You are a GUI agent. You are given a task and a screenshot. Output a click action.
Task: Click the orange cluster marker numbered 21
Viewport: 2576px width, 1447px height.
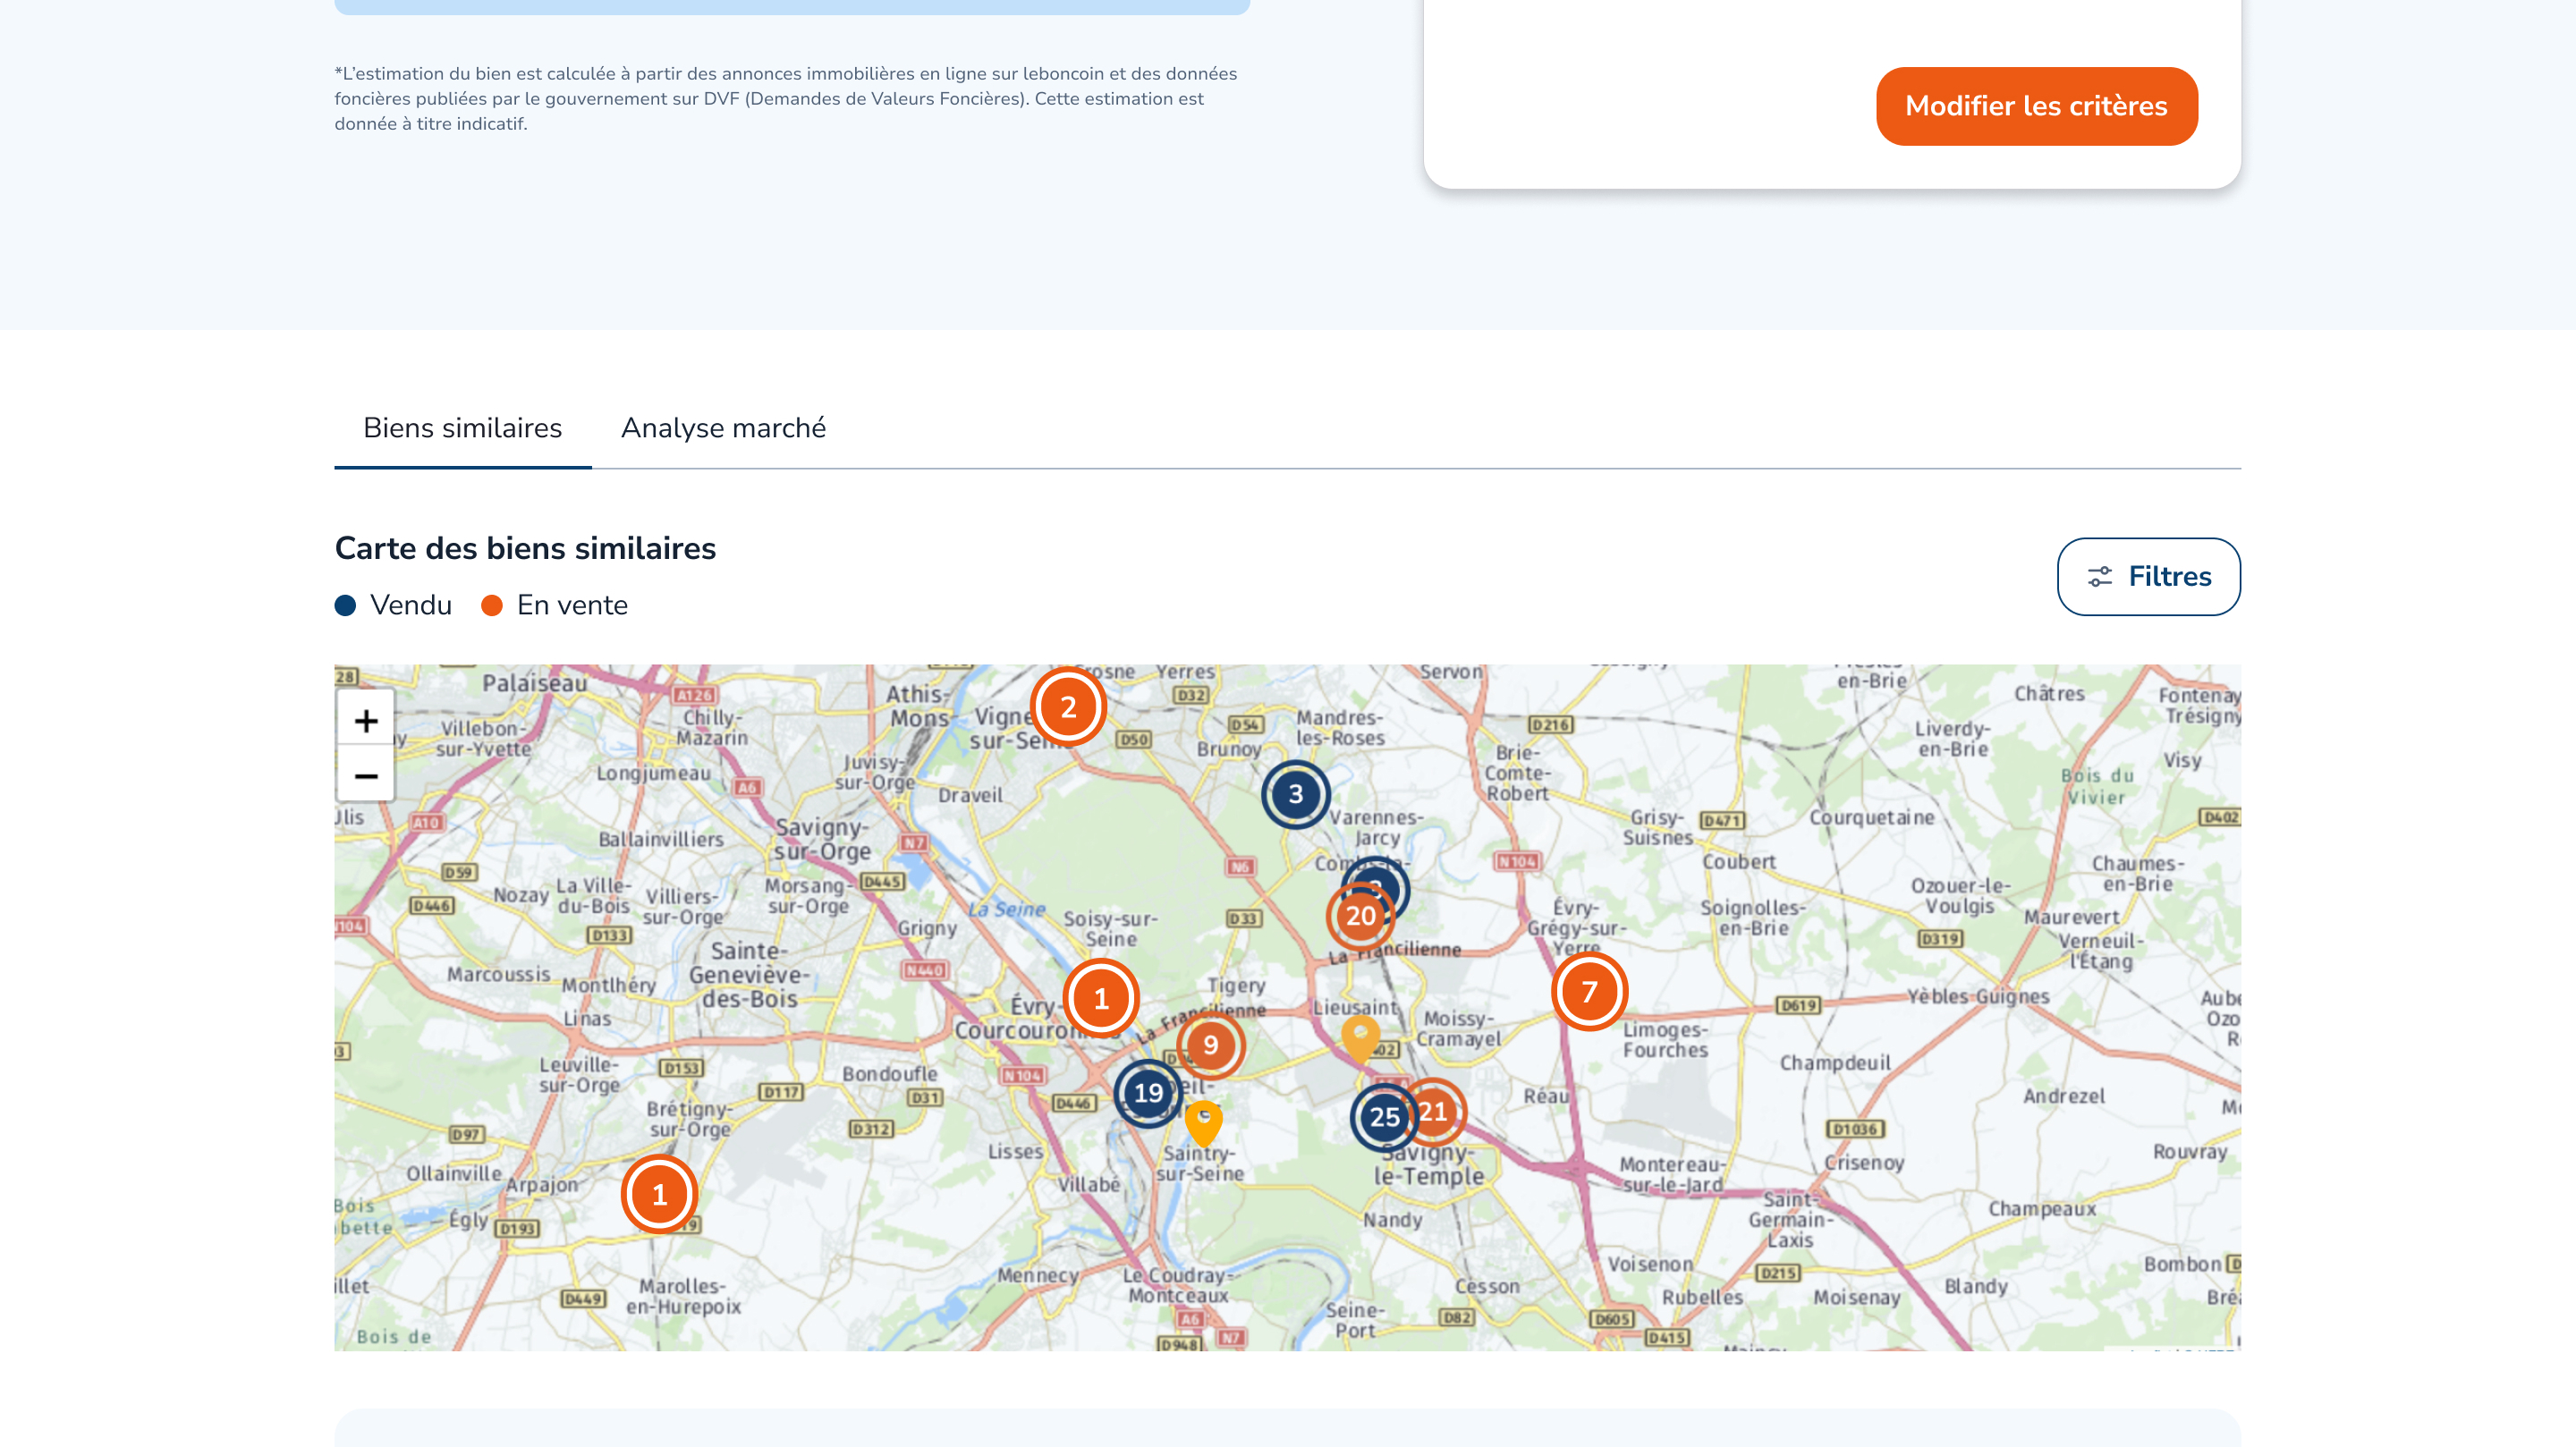coord(1441,1110)
